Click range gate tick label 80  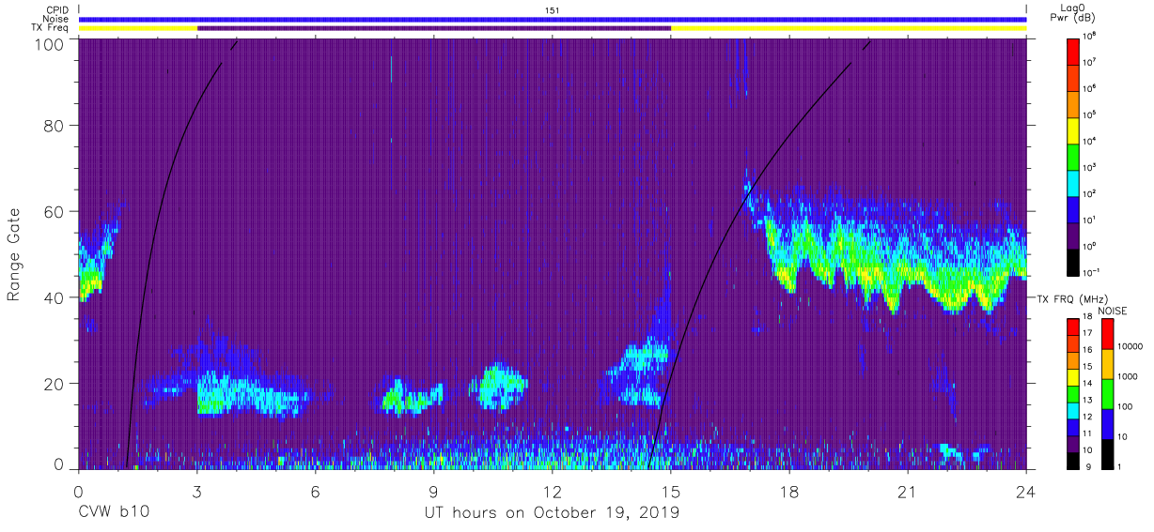pyautogui.click(x=55, y=126)
